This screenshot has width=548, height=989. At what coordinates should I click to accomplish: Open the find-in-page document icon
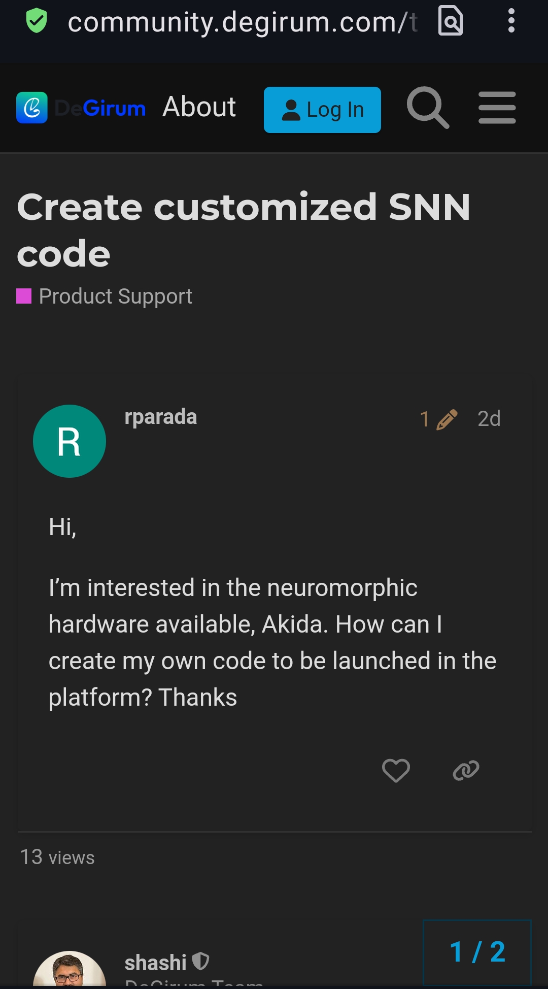451,21
